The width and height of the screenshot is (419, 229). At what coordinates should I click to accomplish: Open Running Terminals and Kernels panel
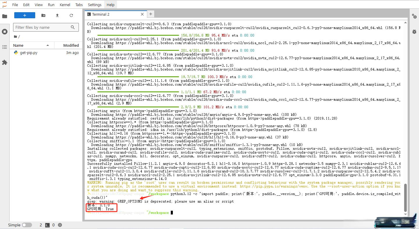(5, 32)
